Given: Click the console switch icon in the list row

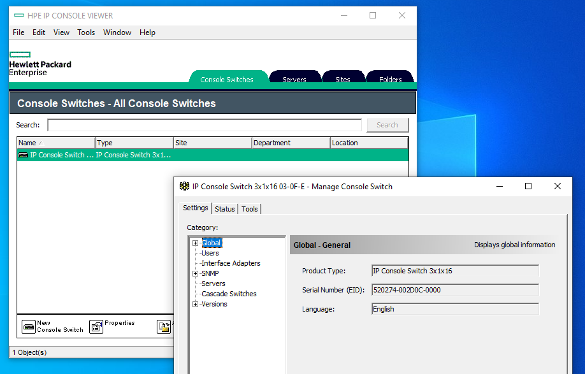Looking at the screenshot, I should click(x=23, y=155).
